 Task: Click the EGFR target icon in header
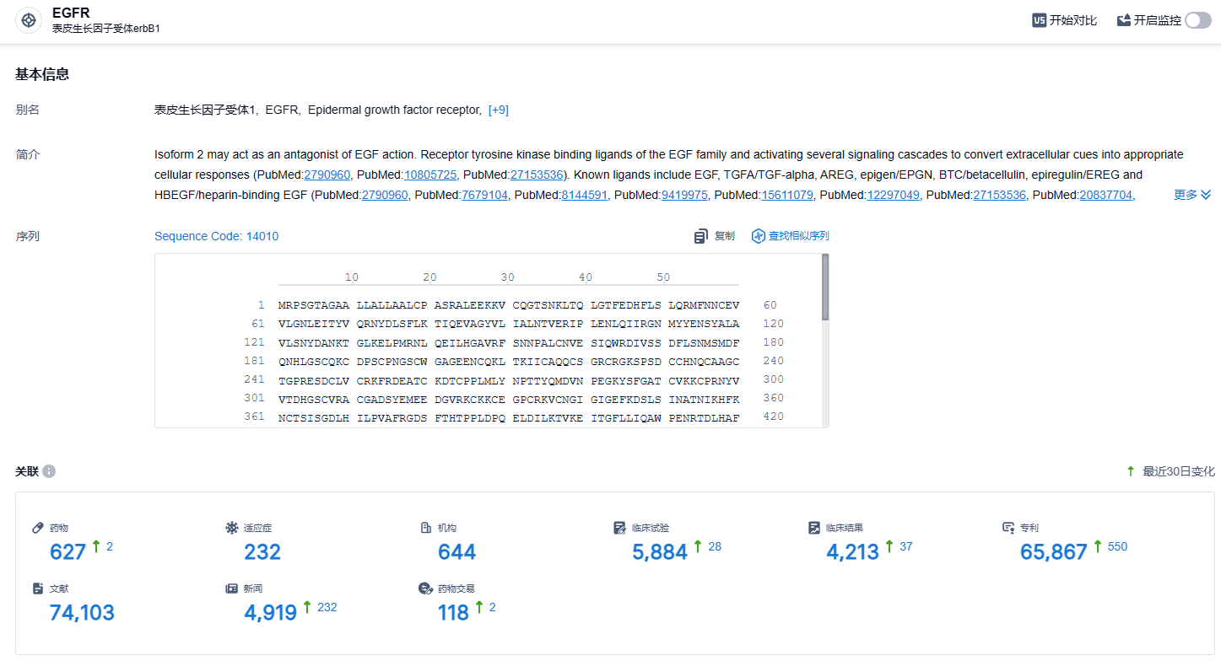29,21
